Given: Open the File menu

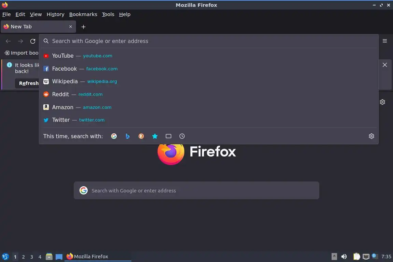Looking at the screenshot, I should [6, 14].
